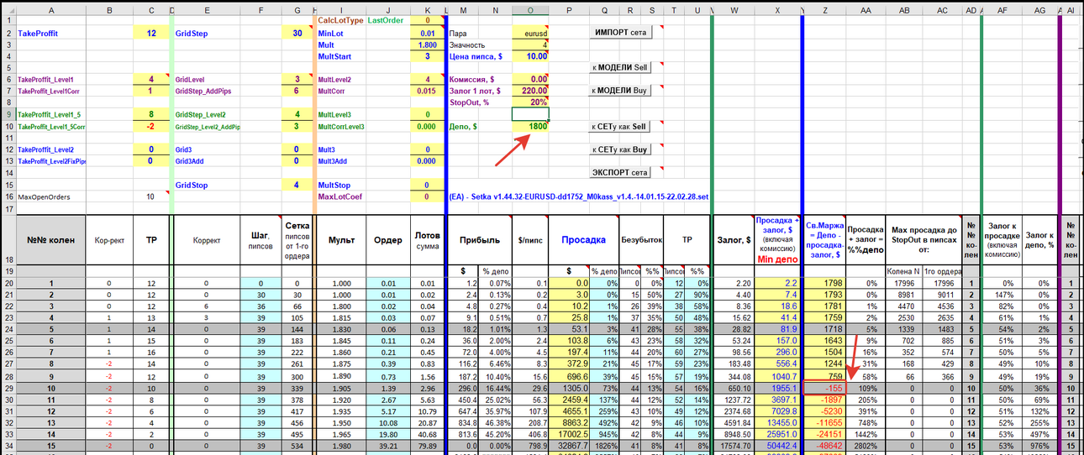Select the cell showing 8981
The width and height of the screenshot is (1084, 455).
[904, 295]
